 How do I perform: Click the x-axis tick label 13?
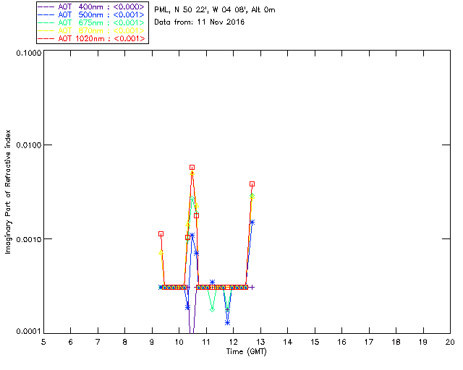[x=260, y=342]
